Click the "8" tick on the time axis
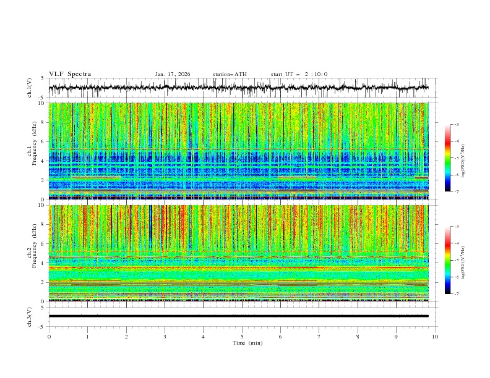Screen dimensions: 490x378 (x=358, y=337)
